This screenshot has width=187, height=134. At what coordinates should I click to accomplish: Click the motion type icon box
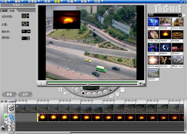[24, 16]
